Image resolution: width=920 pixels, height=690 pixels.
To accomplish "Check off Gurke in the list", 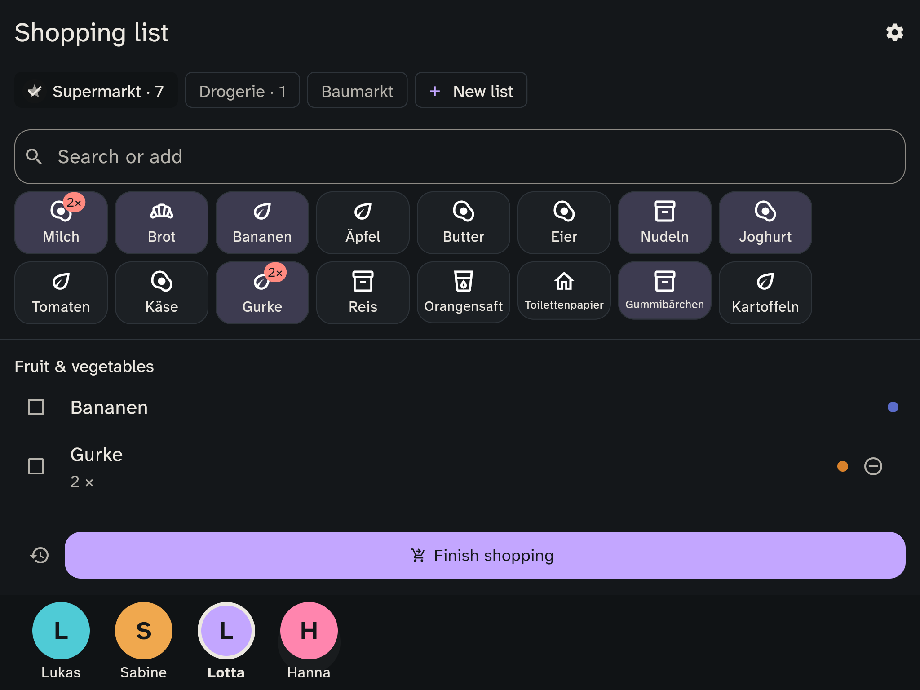I will (36, 466).
